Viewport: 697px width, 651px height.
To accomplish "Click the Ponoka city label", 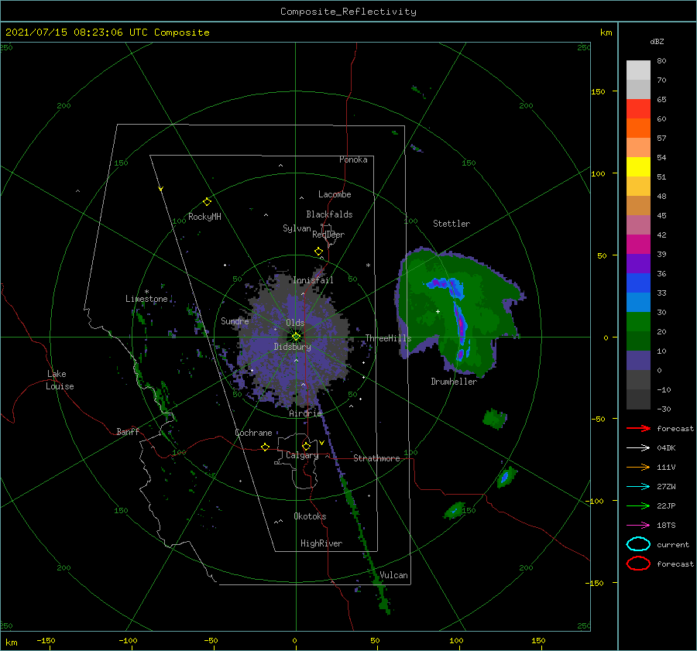I will [353, 159].
